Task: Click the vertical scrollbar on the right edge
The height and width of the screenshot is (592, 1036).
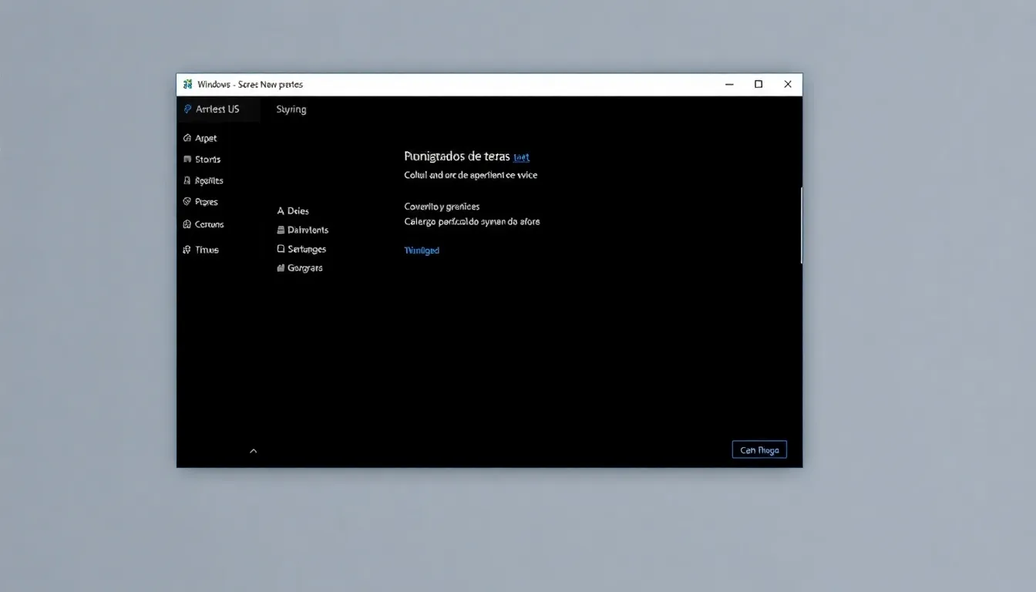Action: tap(801, 225)
